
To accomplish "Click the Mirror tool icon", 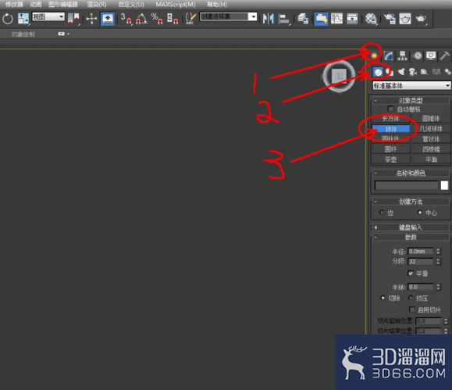I will (268, 19).
